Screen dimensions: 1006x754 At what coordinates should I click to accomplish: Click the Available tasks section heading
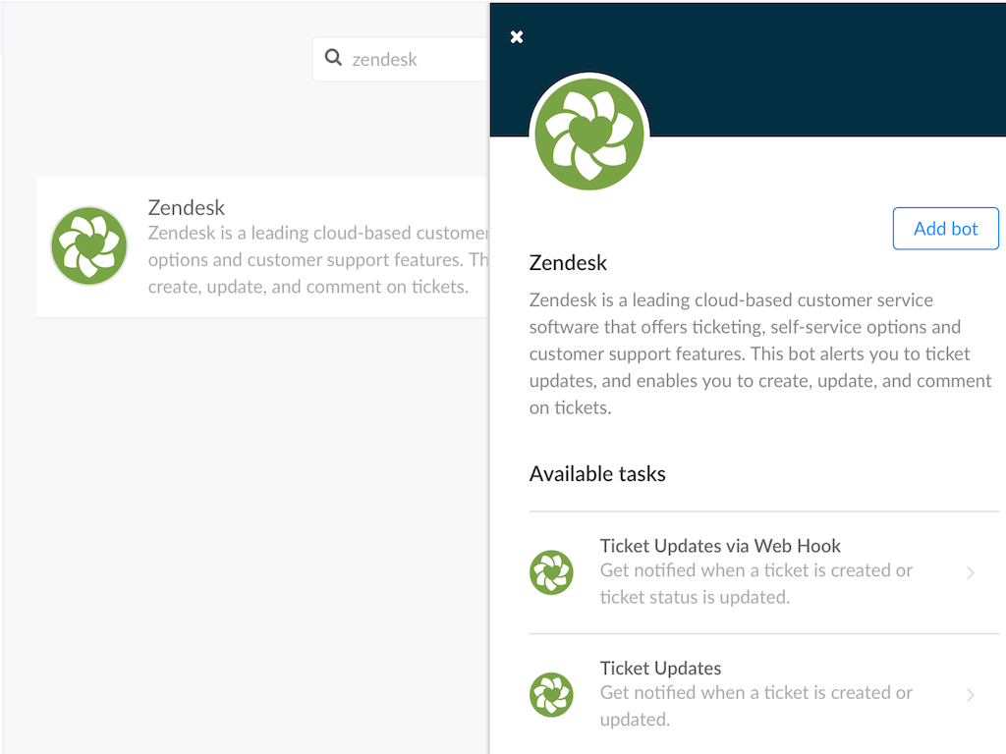tap(597, 474)
